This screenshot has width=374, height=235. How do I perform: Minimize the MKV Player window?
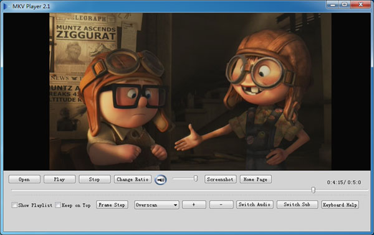pyautogui.click(x=333, y=4)
